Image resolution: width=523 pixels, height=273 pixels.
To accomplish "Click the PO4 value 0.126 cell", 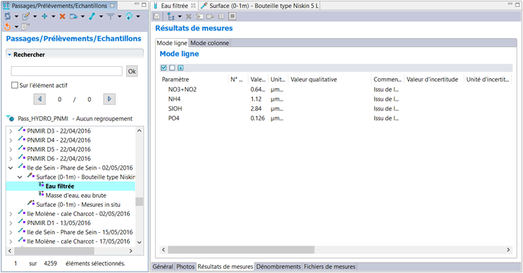I will pyautogui.click(x=257, y=118).
